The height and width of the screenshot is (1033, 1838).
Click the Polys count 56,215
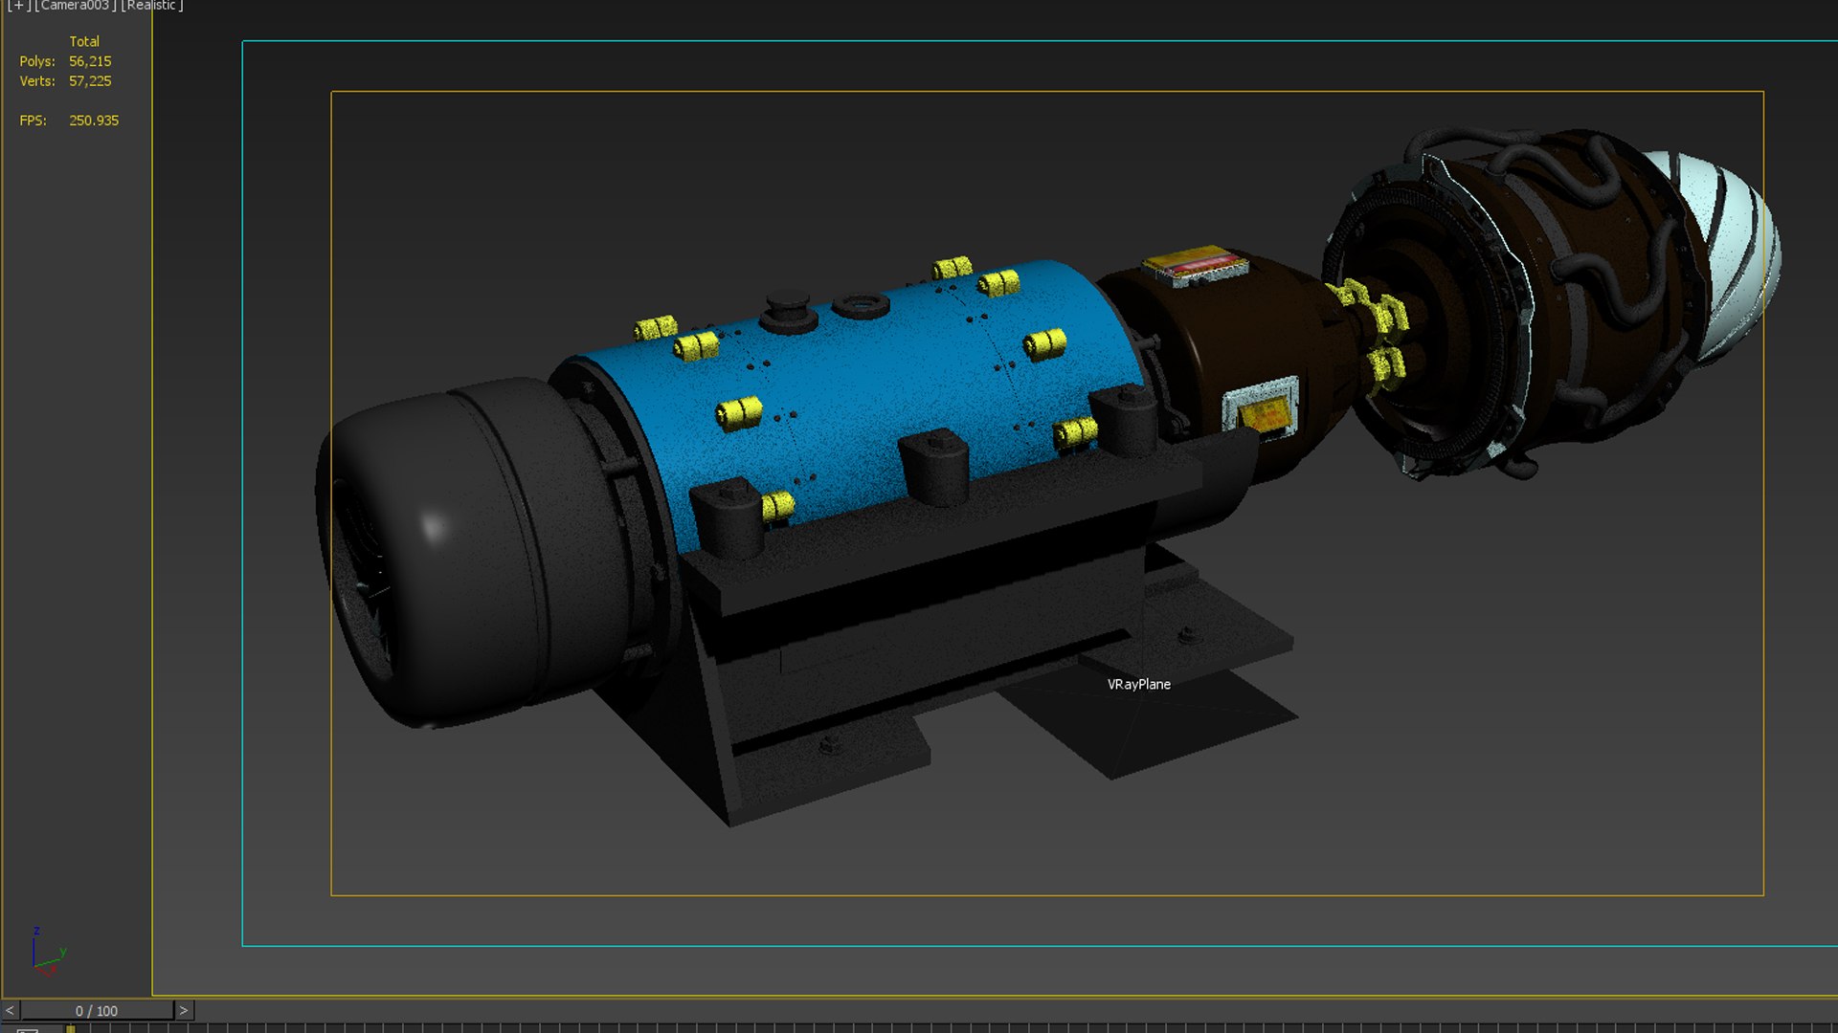[x=90, y=61]
